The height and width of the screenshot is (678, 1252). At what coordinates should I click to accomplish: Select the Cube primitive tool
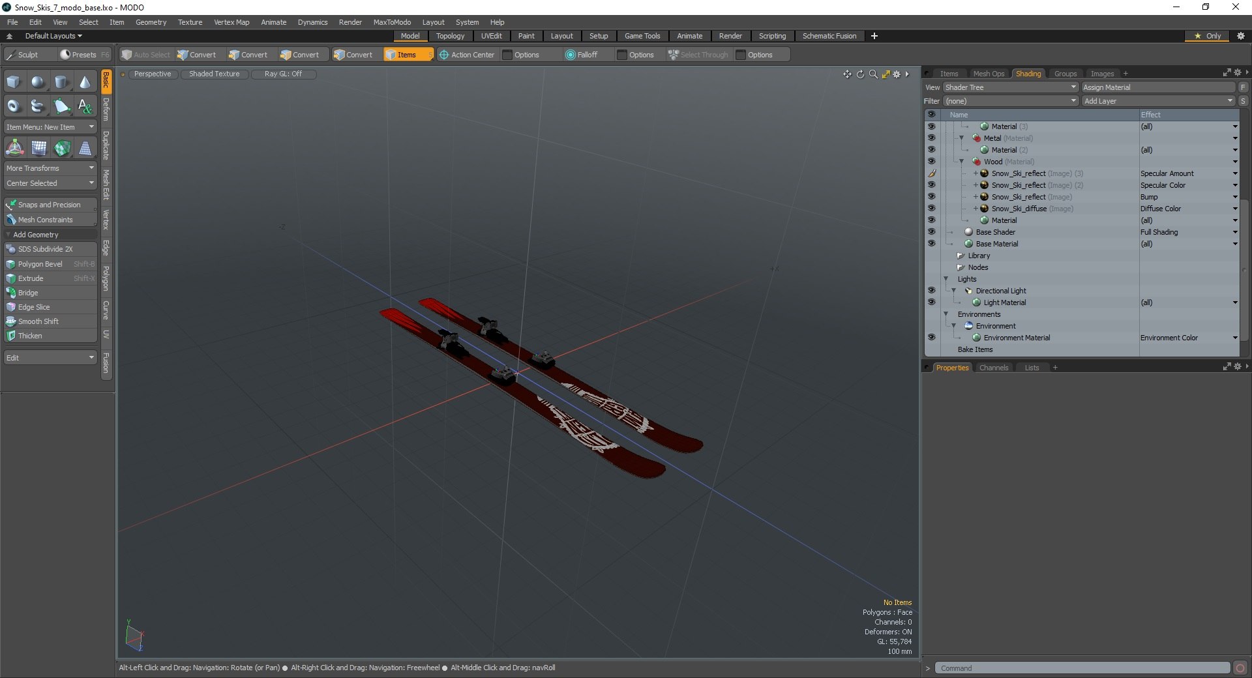[14, 82]
